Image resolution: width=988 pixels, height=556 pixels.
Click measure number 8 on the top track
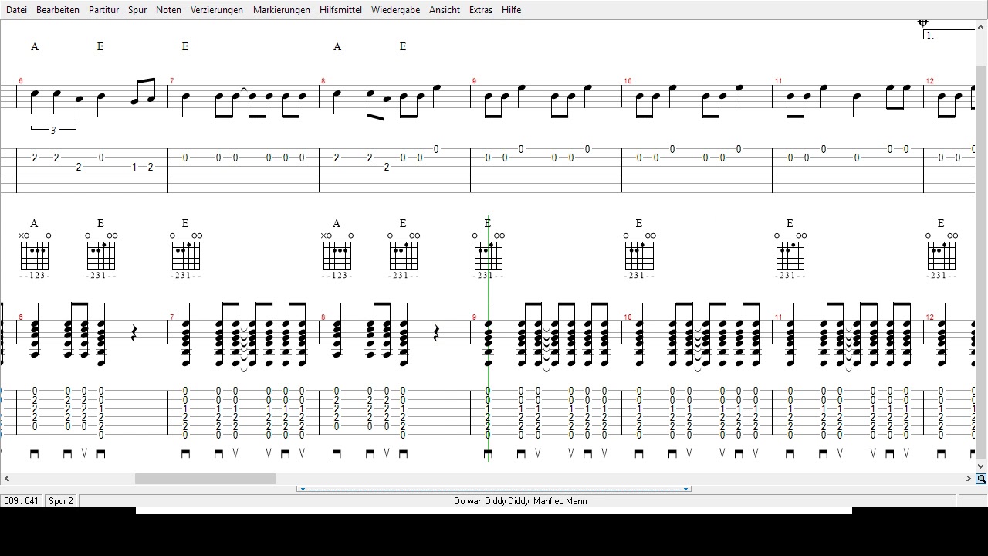pos(323,81)
